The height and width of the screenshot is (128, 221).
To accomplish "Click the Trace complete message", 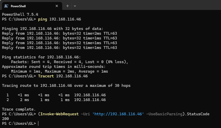I will point(19,109).
